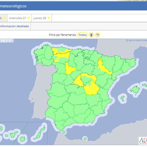147x147 pixels.
Task: Select Mallorca island on the map
Action: (135, 89)
